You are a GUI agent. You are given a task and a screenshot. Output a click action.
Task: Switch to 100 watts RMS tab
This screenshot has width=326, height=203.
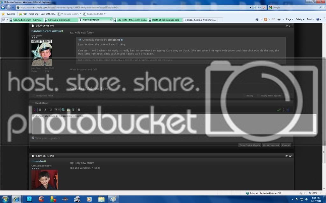(x=130, y=20)
